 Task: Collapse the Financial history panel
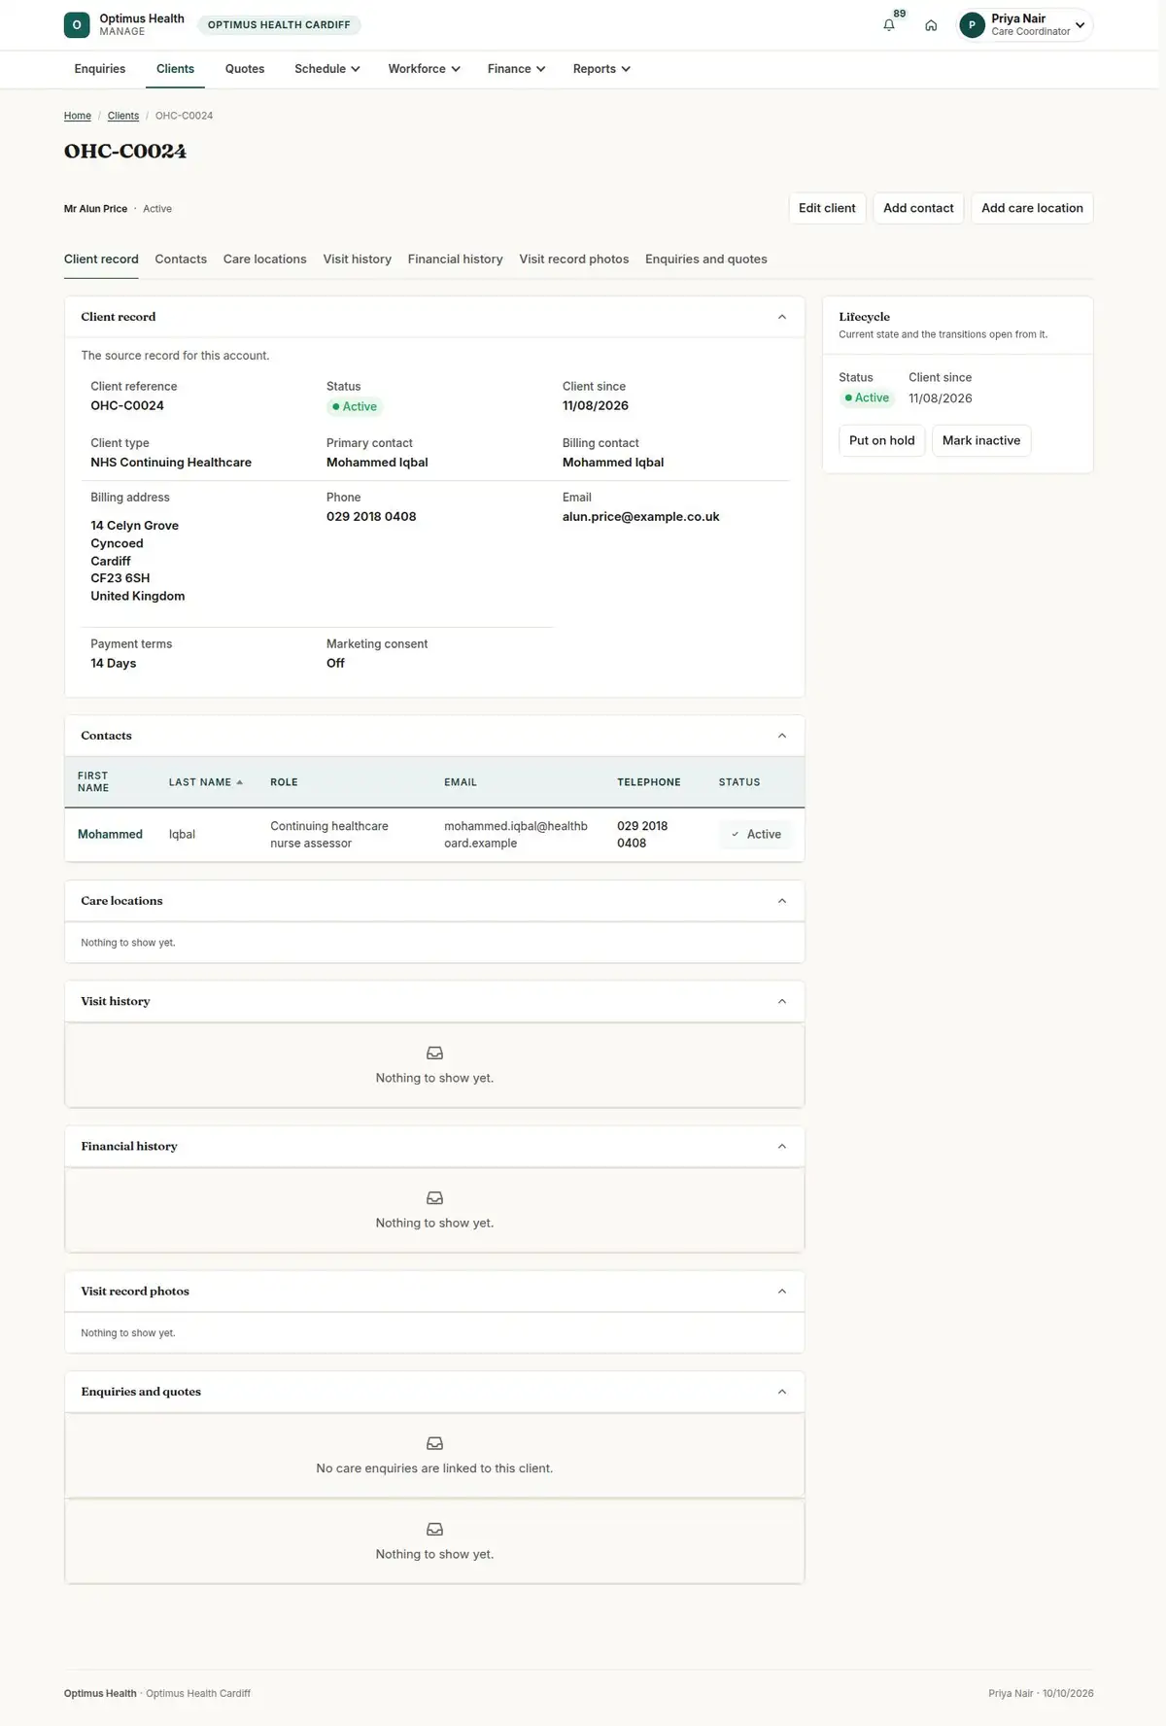click(x=782, y=1147)
